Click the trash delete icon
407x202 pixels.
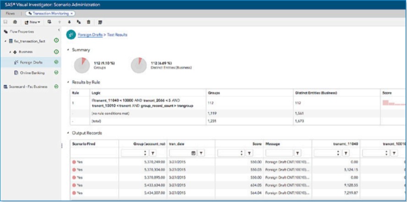click(x=88, y=22)
